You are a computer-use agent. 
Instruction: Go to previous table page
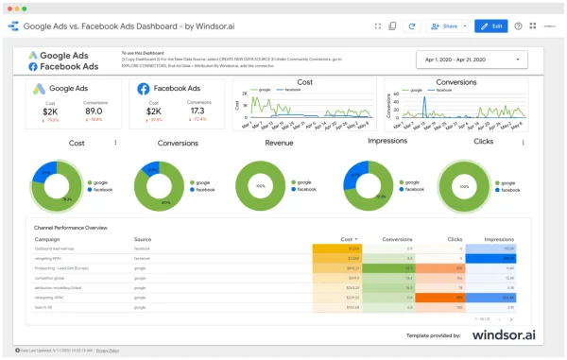pos(499,319)
